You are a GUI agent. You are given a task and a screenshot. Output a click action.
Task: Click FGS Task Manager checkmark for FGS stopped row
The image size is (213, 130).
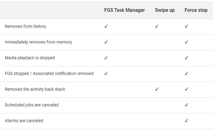pos(106,73)
